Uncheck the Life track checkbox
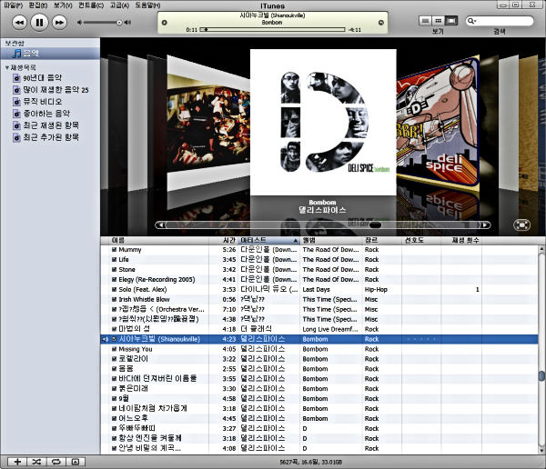Viewport: 546px width, 469px height. click(x=115, y=260)
